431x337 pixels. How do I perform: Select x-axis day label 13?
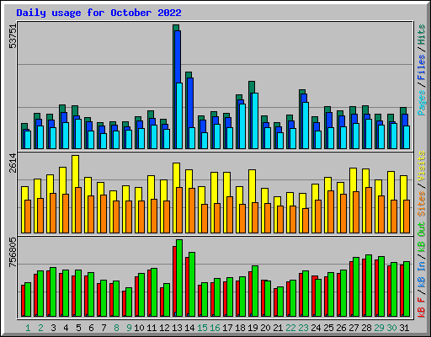177,328
